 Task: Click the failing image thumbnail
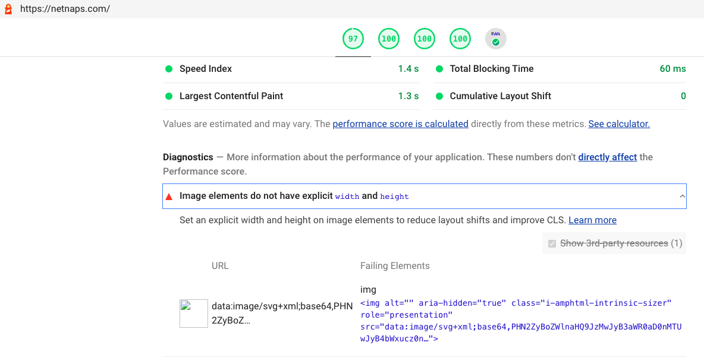pyautogui.click(x=193, y=313)
